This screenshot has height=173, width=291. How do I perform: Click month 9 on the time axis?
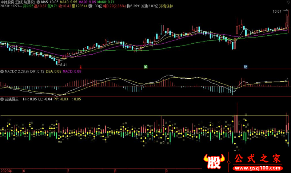[x=166, y=170]
